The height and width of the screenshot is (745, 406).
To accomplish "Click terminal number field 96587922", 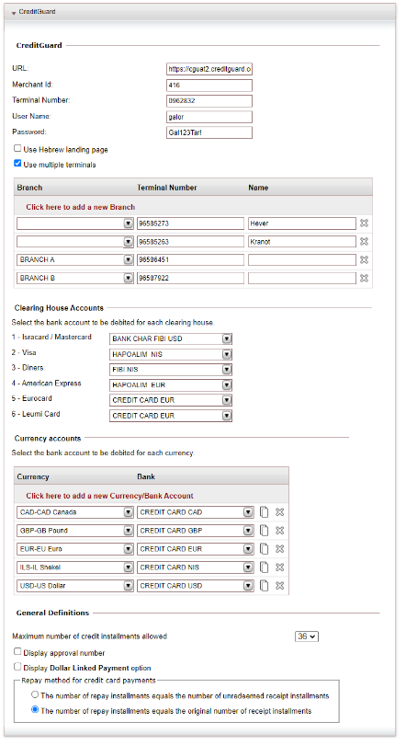I will [191, 278].
